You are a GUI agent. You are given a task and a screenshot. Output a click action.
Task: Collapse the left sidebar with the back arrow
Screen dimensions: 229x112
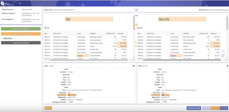(x=20, y=3)
